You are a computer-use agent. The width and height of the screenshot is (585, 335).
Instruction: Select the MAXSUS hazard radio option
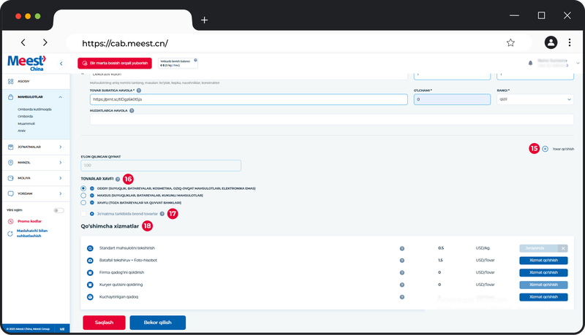click(x=83, y=196)
